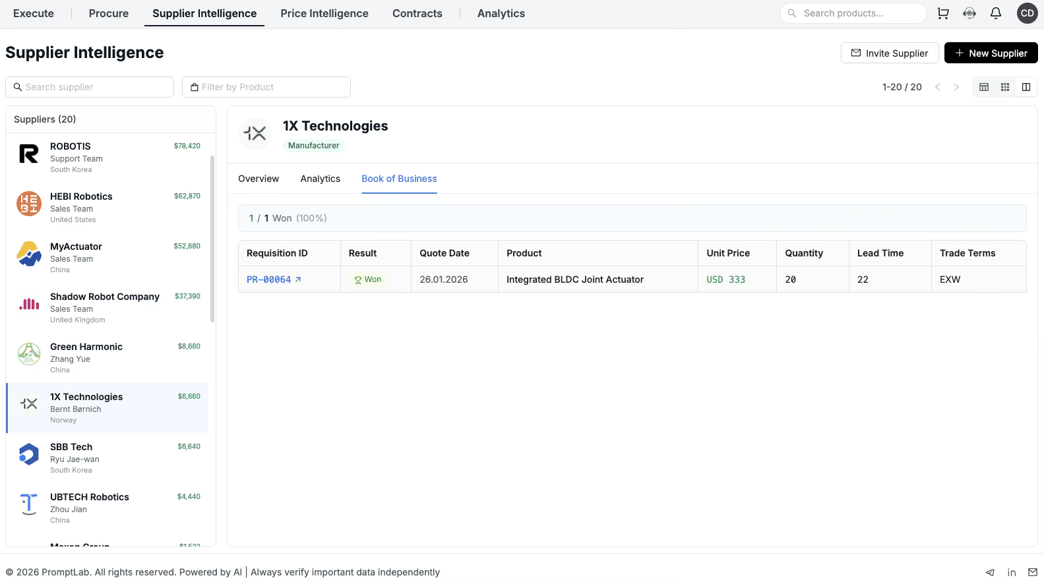Switch to the Overview tab
Image resolution: width=1044 pixels, height=584 pixels.
(259, 179)
